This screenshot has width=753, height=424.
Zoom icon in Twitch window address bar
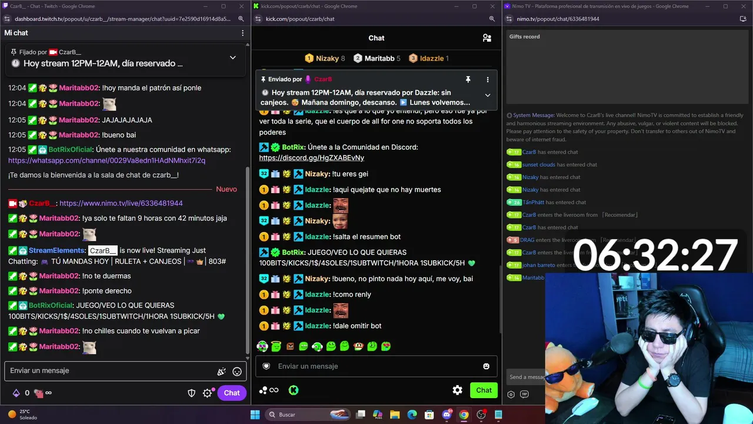pos(241,19)
